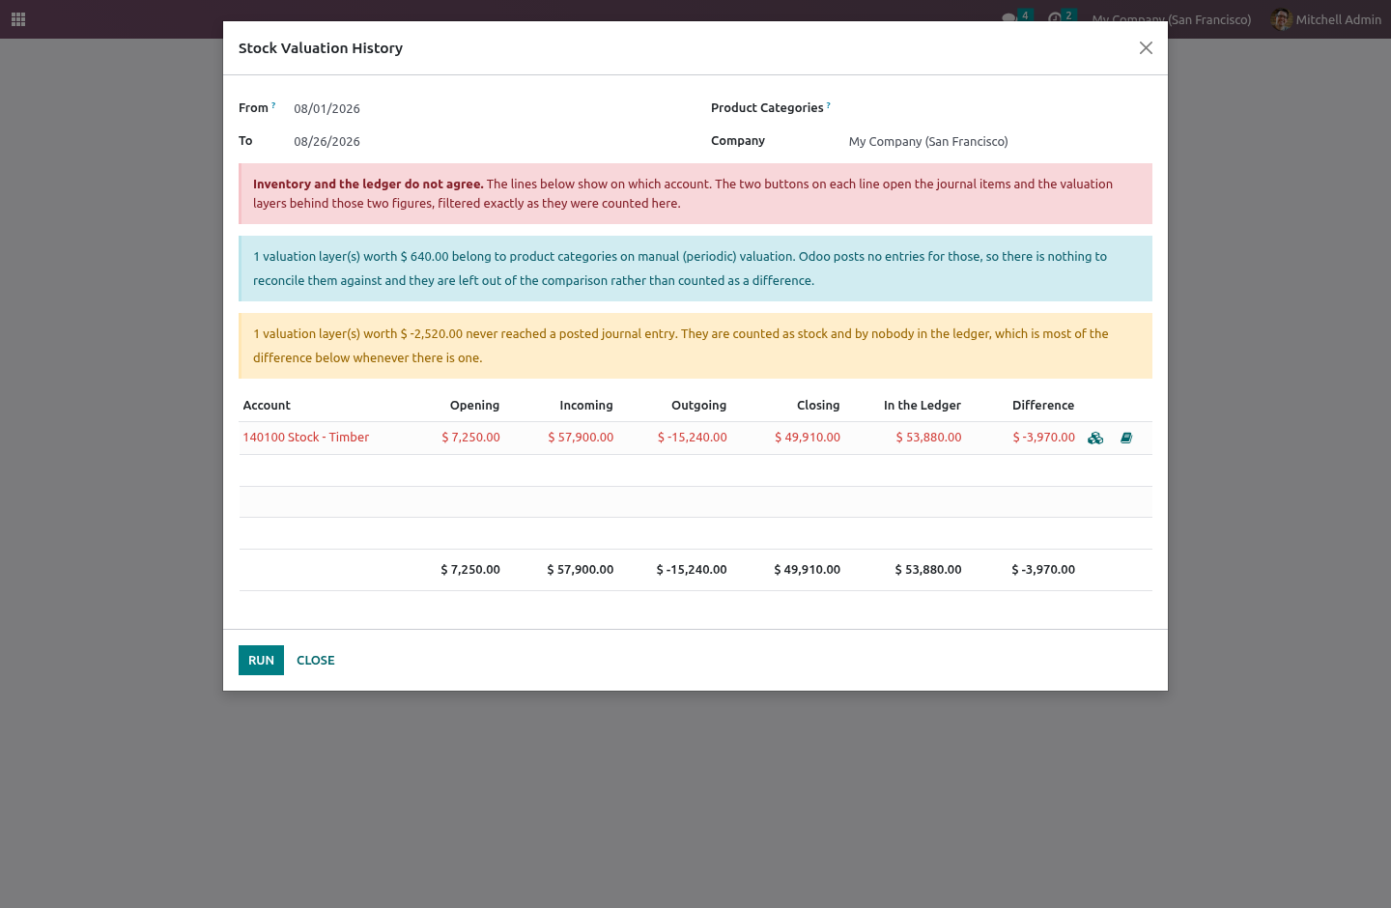Click the blue manual valuation info alert
The image size is (1391, 908).
(x=695, y=269)
